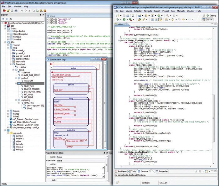Screen dimensions: 219x186
Task: Toggle the Explorer panel float button
Action: click(40, 14)
